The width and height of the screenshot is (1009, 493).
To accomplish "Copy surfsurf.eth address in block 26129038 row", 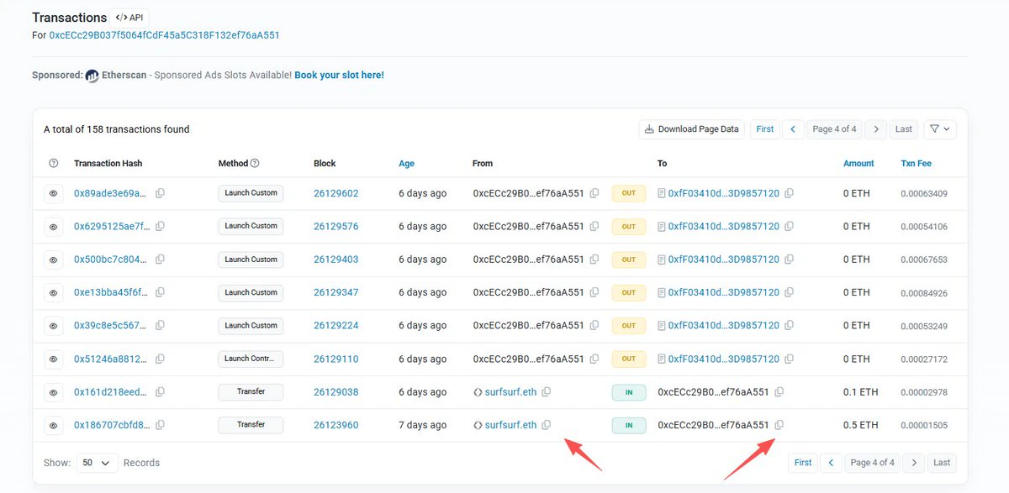I will (547, 392).
